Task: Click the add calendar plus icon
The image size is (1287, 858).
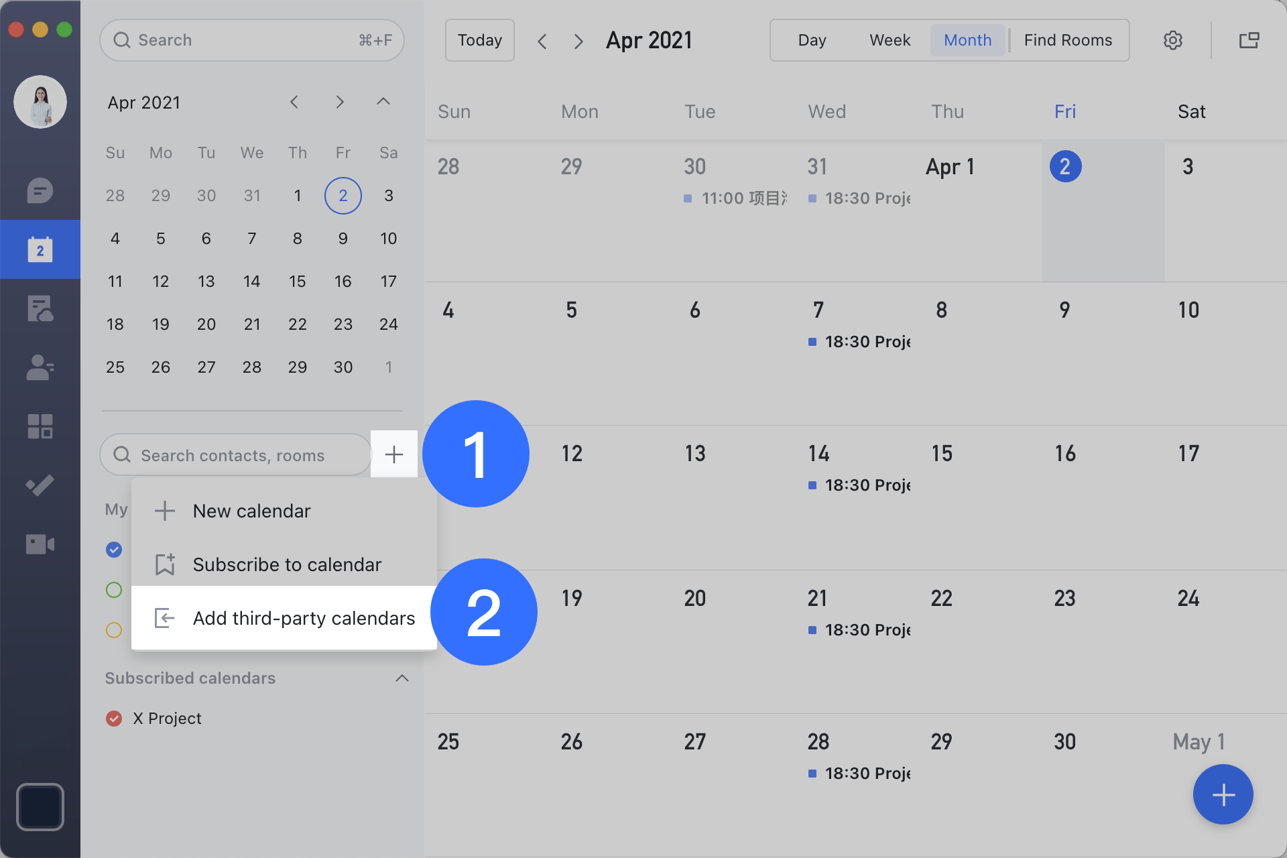Action: coord(394,454)
